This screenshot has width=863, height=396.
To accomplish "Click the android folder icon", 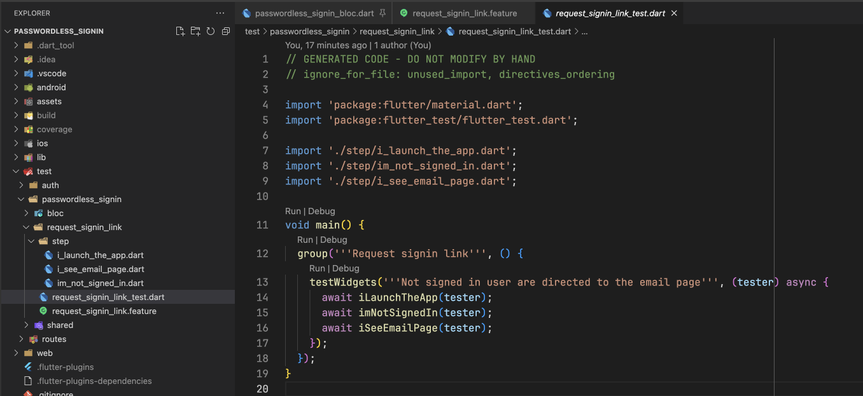I will point(28,87).
